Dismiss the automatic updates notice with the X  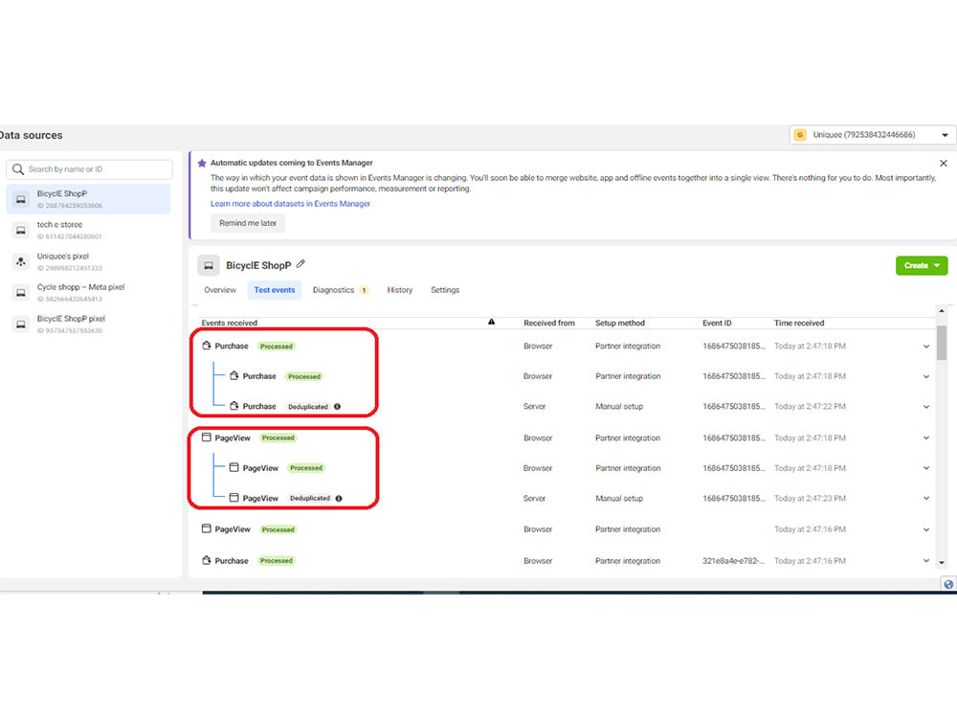click(943, 163)
